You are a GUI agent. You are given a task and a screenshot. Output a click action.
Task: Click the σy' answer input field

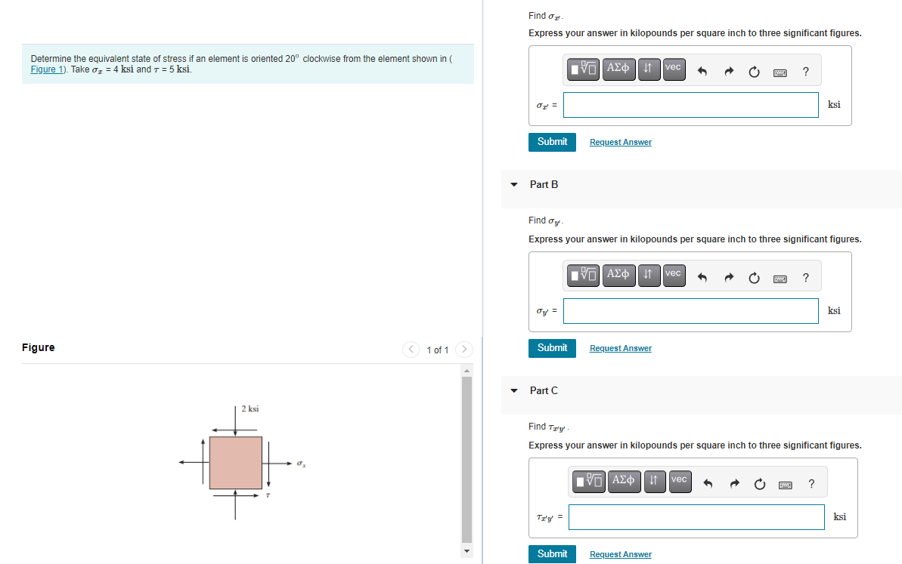[x=690, y=310]
